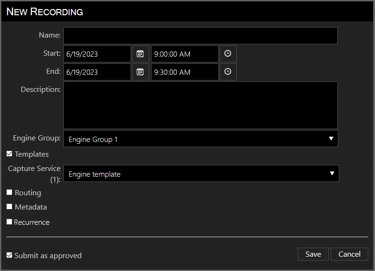The image size is (375, 271).
Task: Select the Engine Group 1 combo box
Action: (201, 139)
